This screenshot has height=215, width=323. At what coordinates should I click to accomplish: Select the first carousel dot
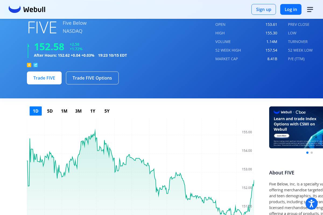point(307,153)
